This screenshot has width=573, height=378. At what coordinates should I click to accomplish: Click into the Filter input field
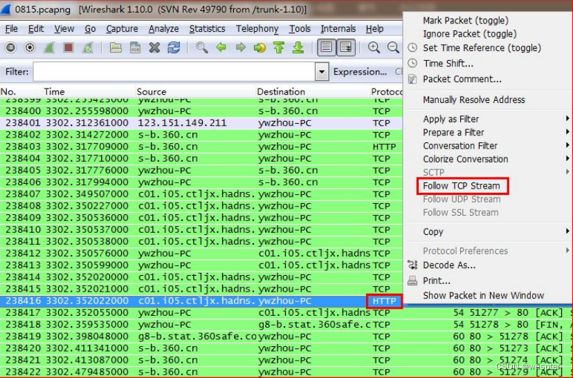click(x=174, y=72)
